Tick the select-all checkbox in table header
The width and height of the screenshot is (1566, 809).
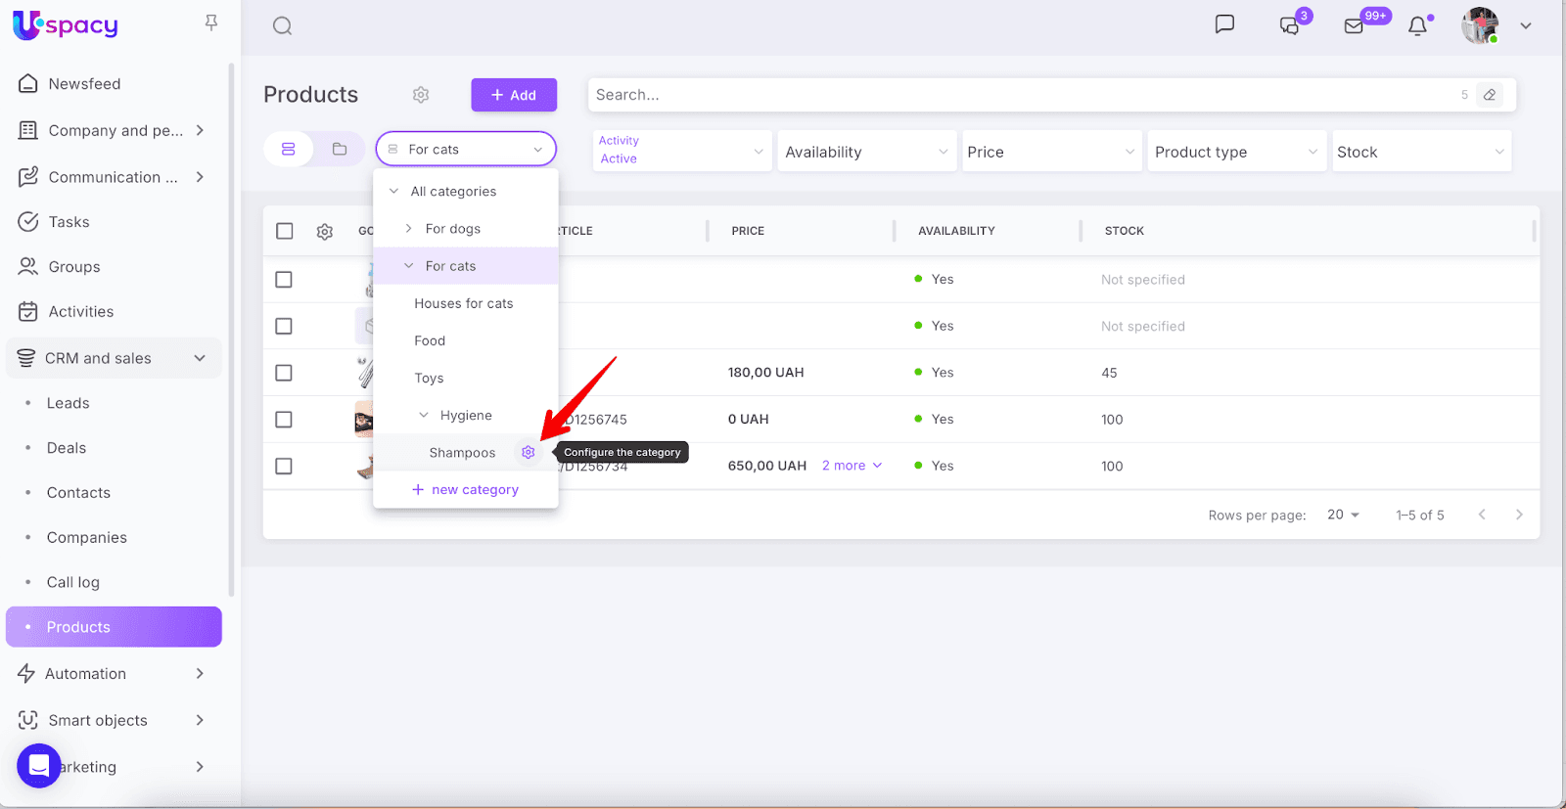[x=285, y=231]
